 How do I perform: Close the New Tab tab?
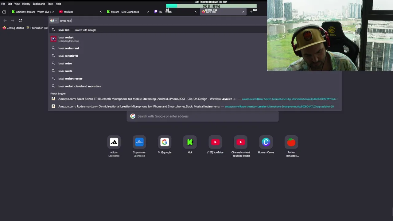(243, 12)
